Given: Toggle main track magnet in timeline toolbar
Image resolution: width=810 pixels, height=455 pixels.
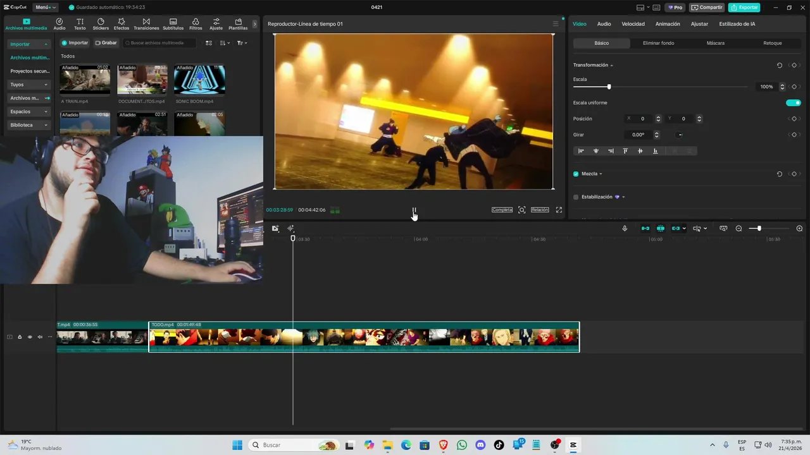Looking at the screenshot, I should coord(645,228).
